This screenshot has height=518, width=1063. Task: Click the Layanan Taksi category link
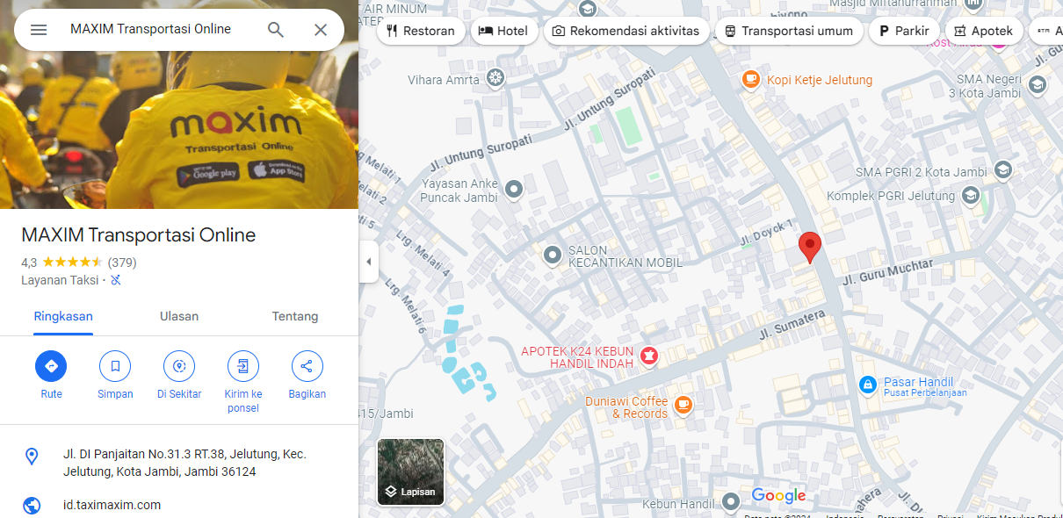60,280
